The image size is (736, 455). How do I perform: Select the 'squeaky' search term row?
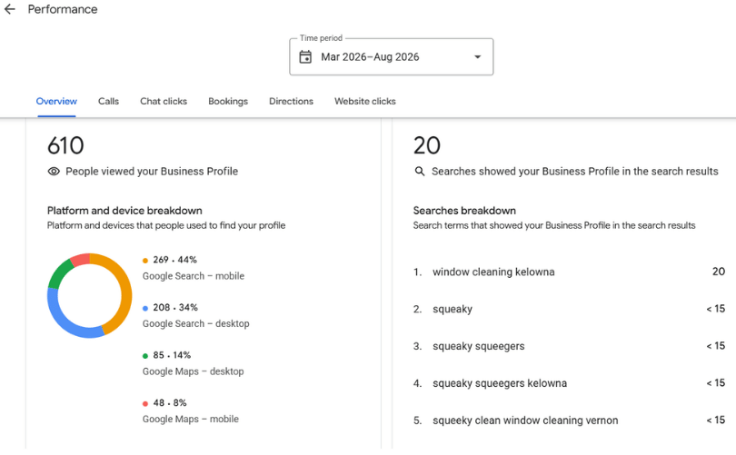click(x=569, y=309)
